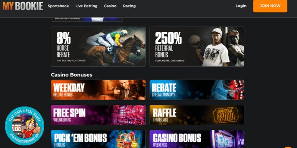Click the Login link

[241, 6]
